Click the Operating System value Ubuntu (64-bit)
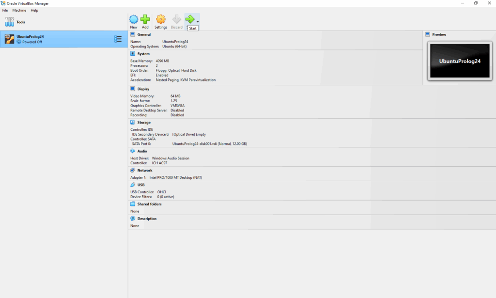The width and height of the screenshot is (496, 298). tap(174, 46)
